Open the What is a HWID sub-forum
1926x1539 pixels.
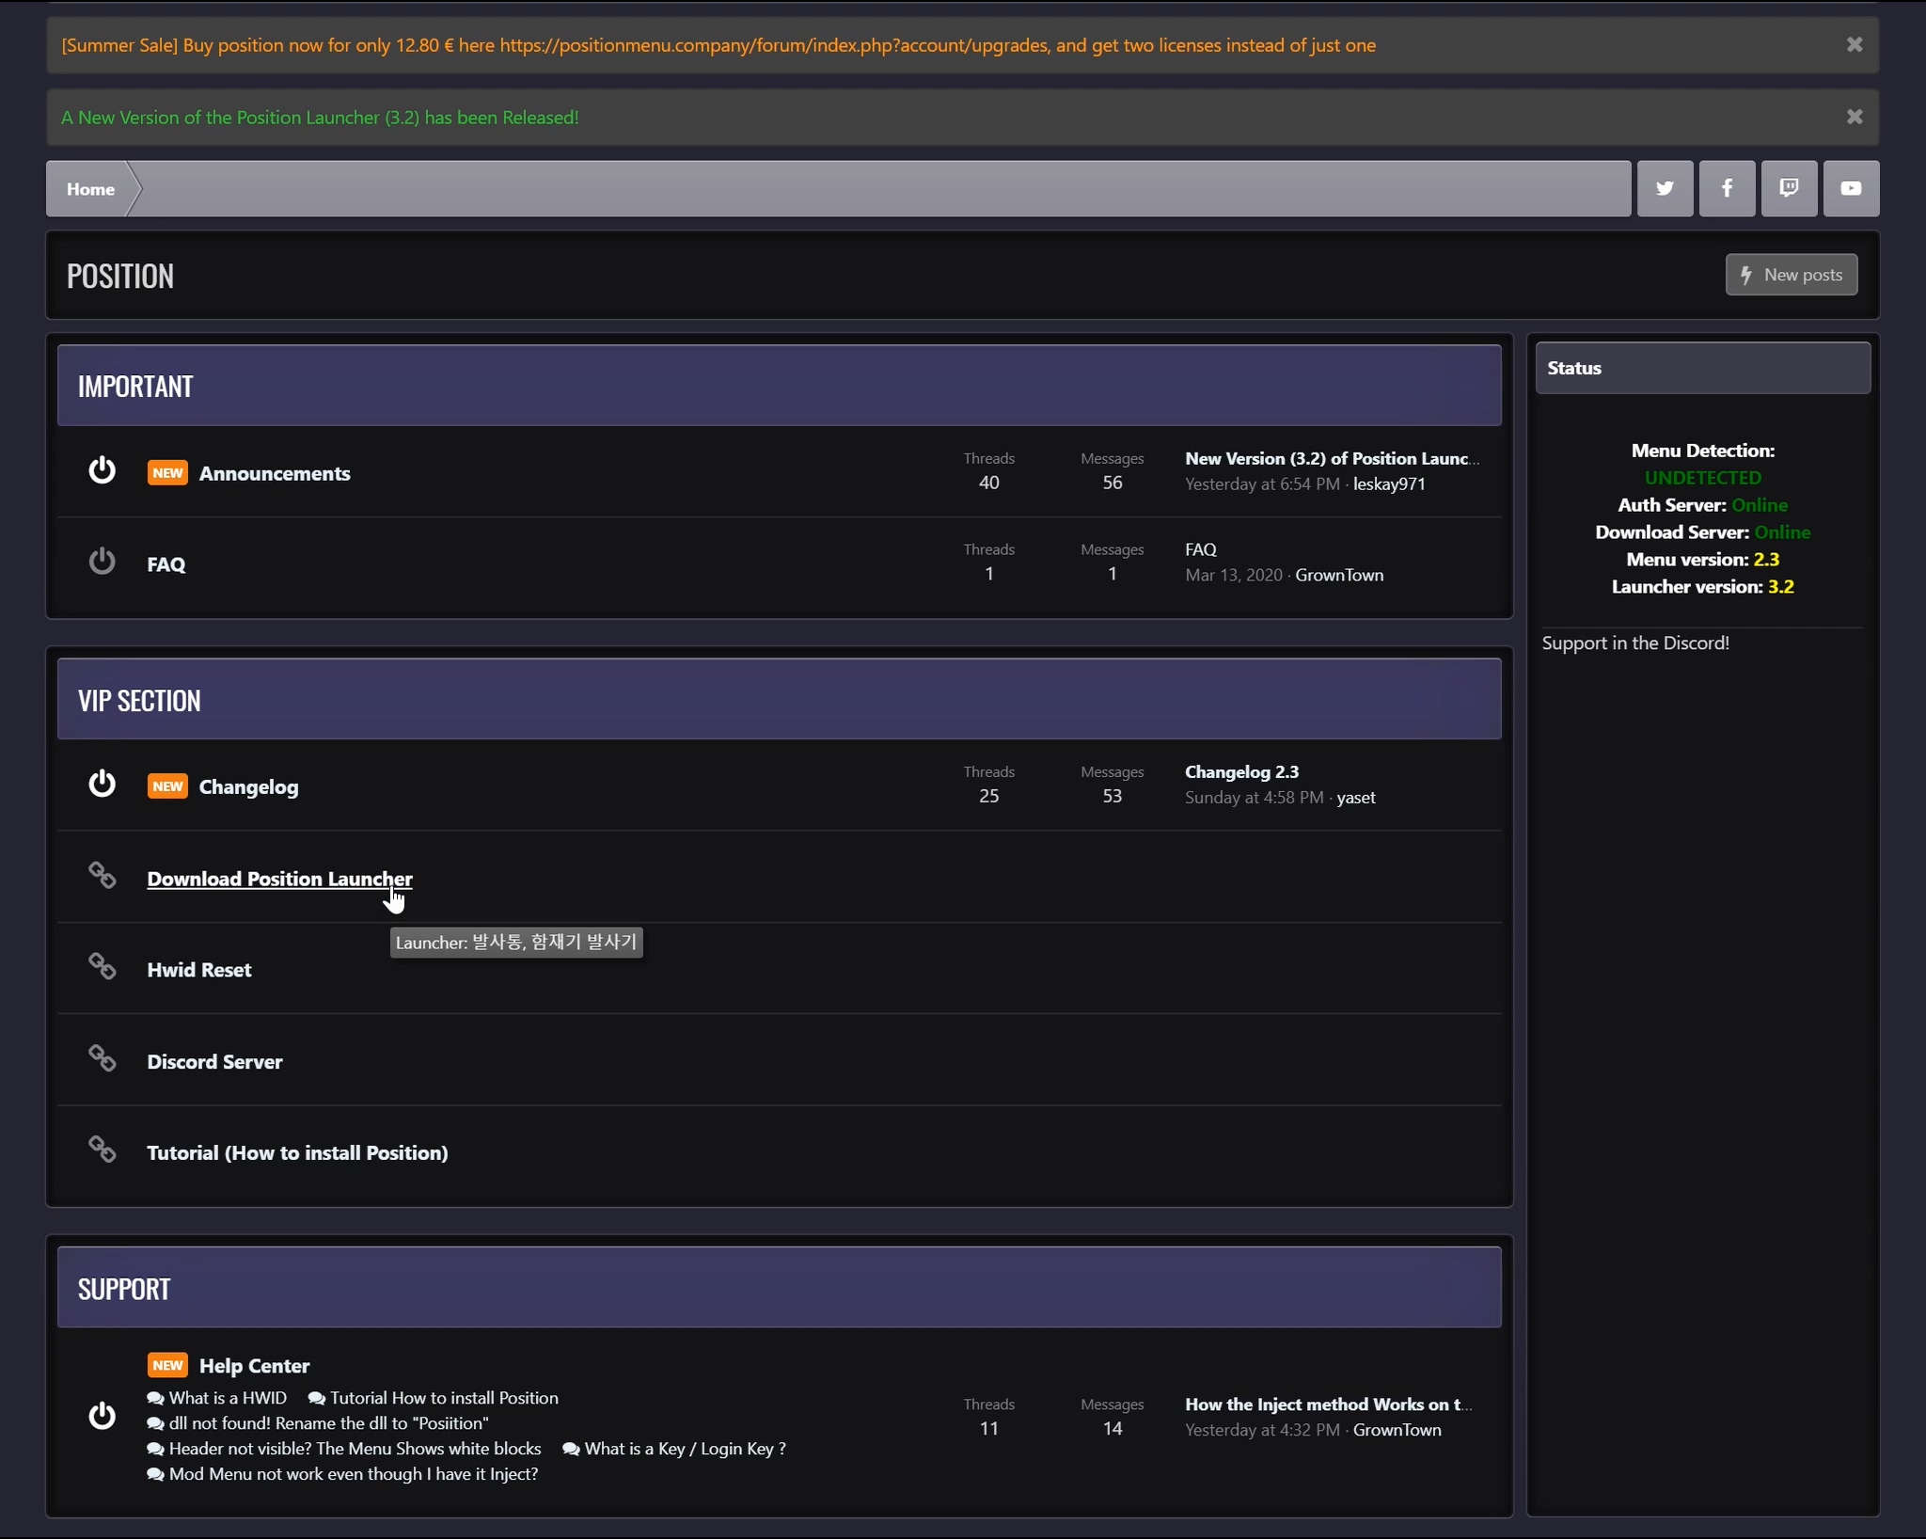pyautogui.click(x=227, y=1398)
